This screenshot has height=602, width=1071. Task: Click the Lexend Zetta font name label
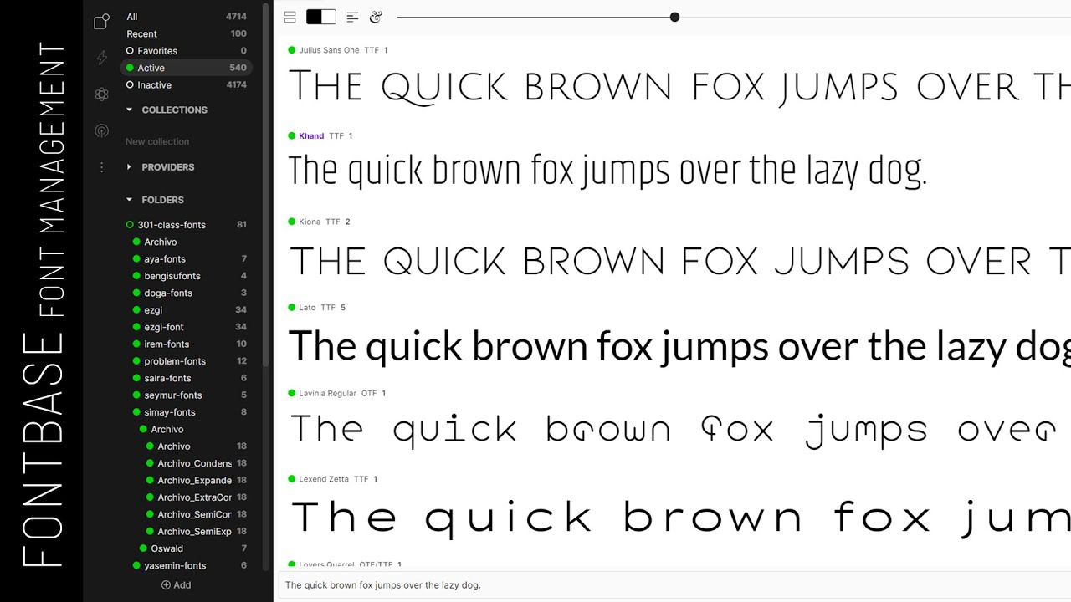[x=324, y=479]
